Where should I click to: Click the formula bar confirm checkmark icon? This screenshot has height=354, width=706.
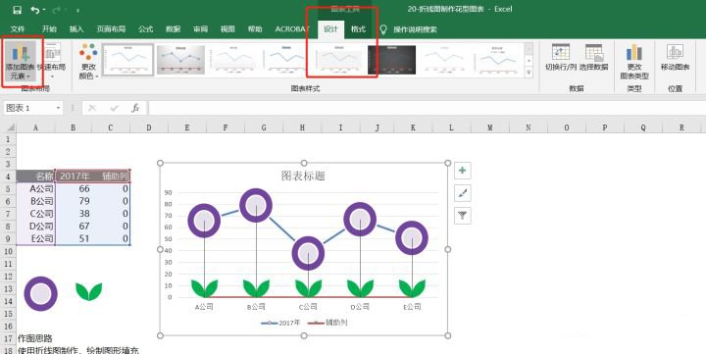pyautogui.click(x=115, y=108)
